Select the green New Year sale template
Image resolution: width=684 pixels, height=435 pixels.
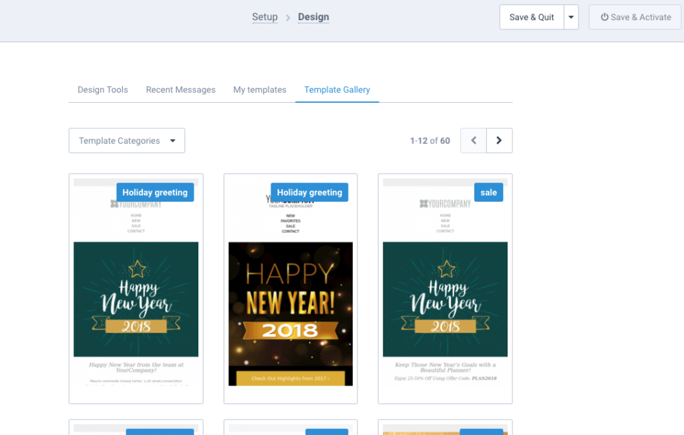446,289
